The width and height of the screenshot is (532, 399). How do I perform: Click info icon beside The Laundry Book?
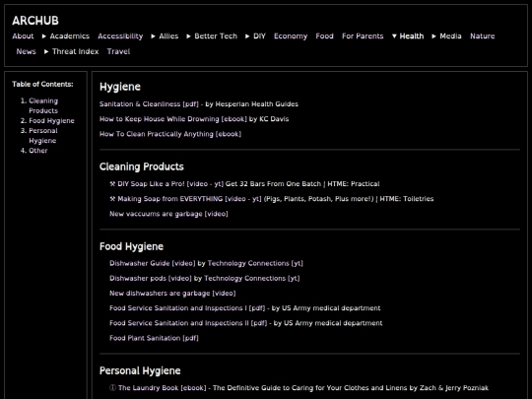coord(112,388)
